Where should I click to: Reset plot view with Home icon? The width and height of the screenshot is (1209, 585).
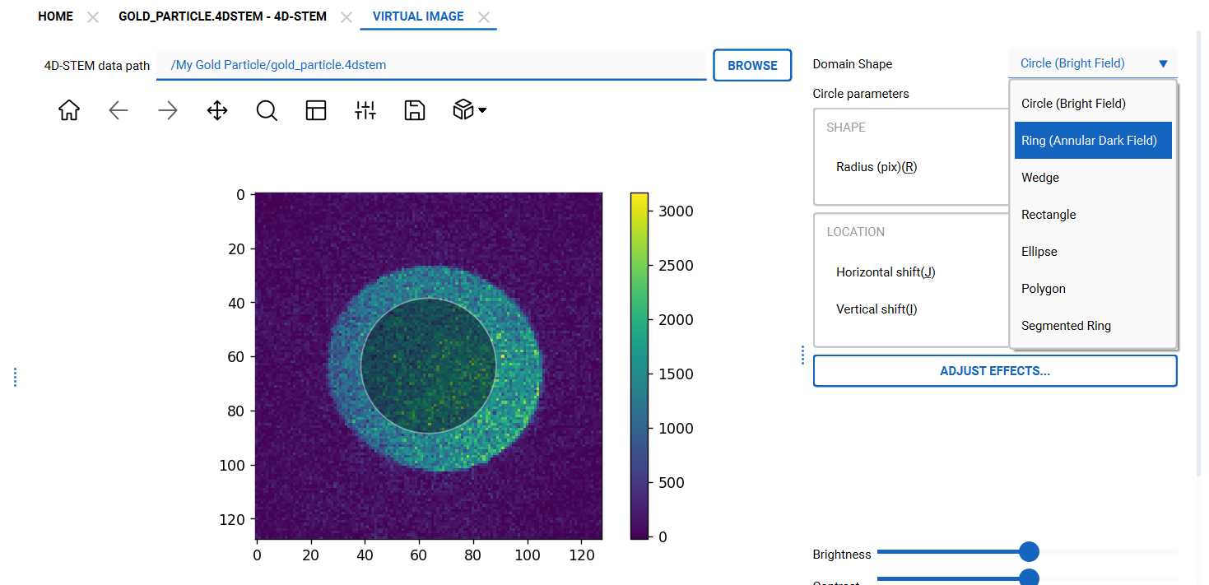click(69, 110)
